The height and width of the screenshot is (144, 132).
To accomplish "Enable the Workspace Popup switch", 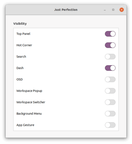I will tap(110, 91).
